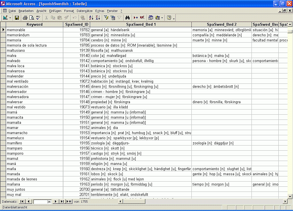293x211 pixels.
Task: Click the record number field showing 34
Action: [x=42, y=202]
